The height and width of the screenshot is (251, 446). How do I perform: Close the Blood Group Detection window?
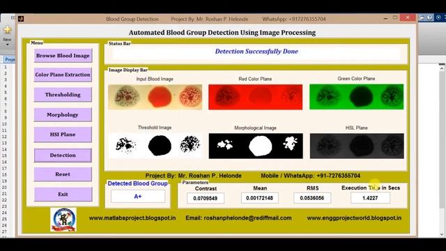pos(408,17)
